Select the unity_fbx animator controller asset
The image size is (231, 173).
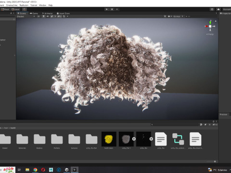coord(178,139)
